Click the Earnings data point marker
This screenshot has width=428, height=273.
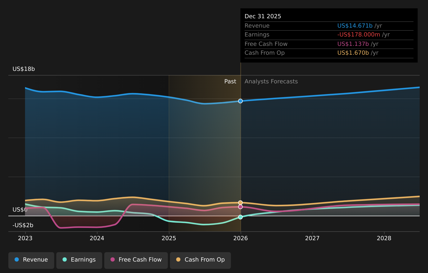pos(240,217)
